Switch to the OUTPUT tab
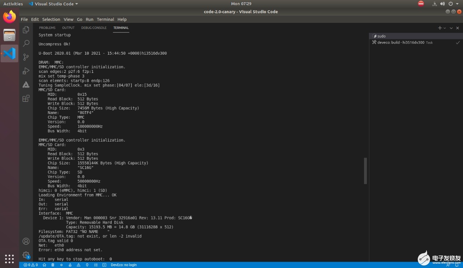463x268 pixels. tap(68, 28)
